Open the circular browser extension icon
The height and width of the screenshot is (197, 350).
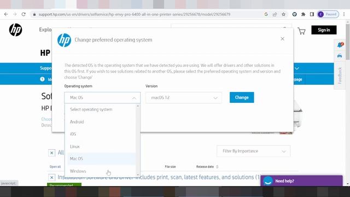pos(294,14)
